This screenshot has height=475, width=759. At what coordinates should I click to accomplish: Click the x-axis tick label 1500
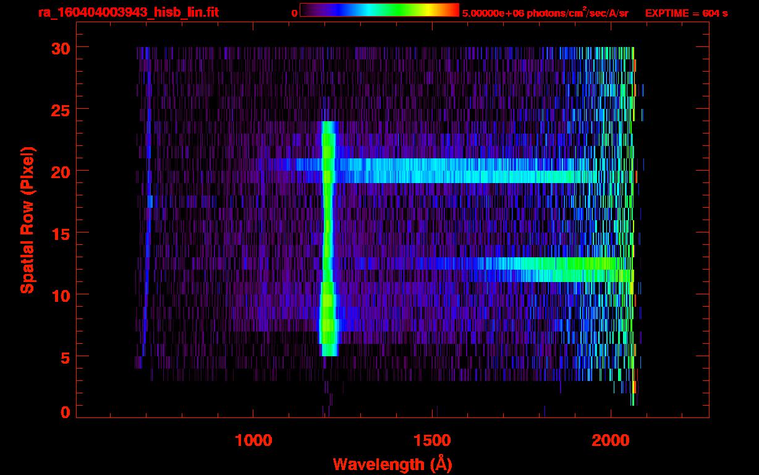(432, 441)
